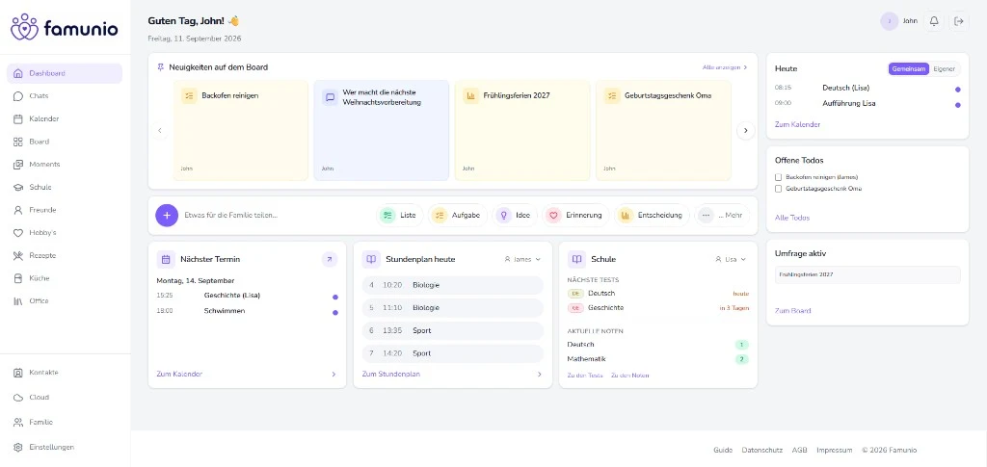
Task: Open Board in the sidebar
Action: click(65, 142)
